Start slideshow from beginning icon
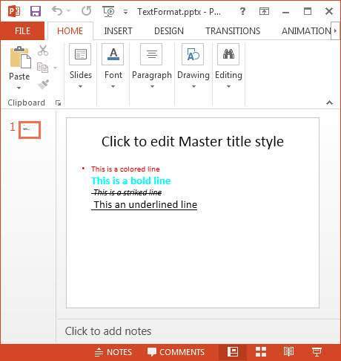 pyautogui.click(x=108, y=11)
